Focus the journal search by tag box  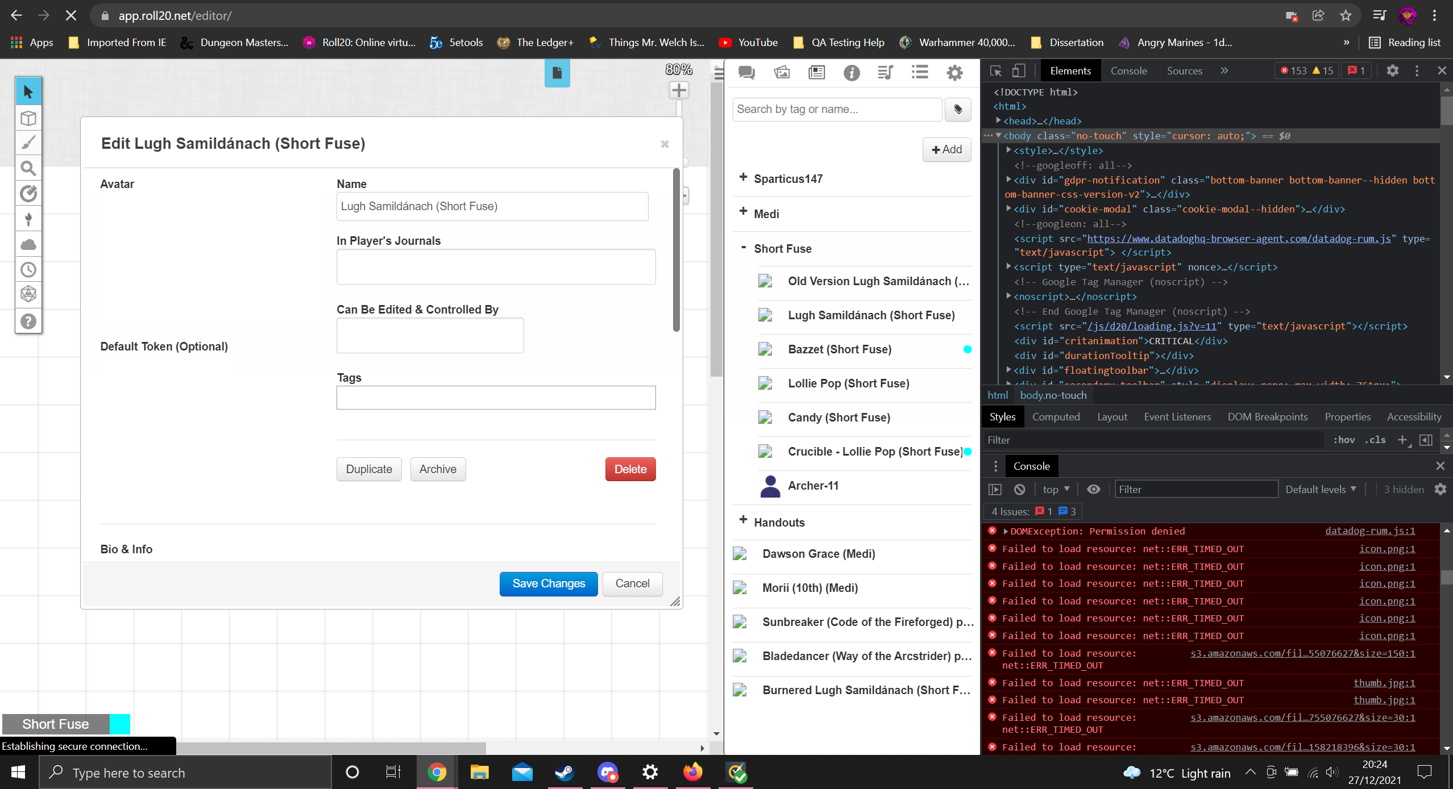tap(837, 109)
